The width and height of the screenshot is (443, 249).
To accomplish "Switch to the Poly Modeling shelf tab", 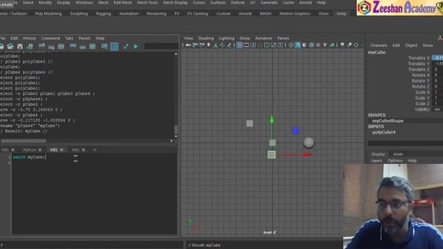I will [48, 14].
